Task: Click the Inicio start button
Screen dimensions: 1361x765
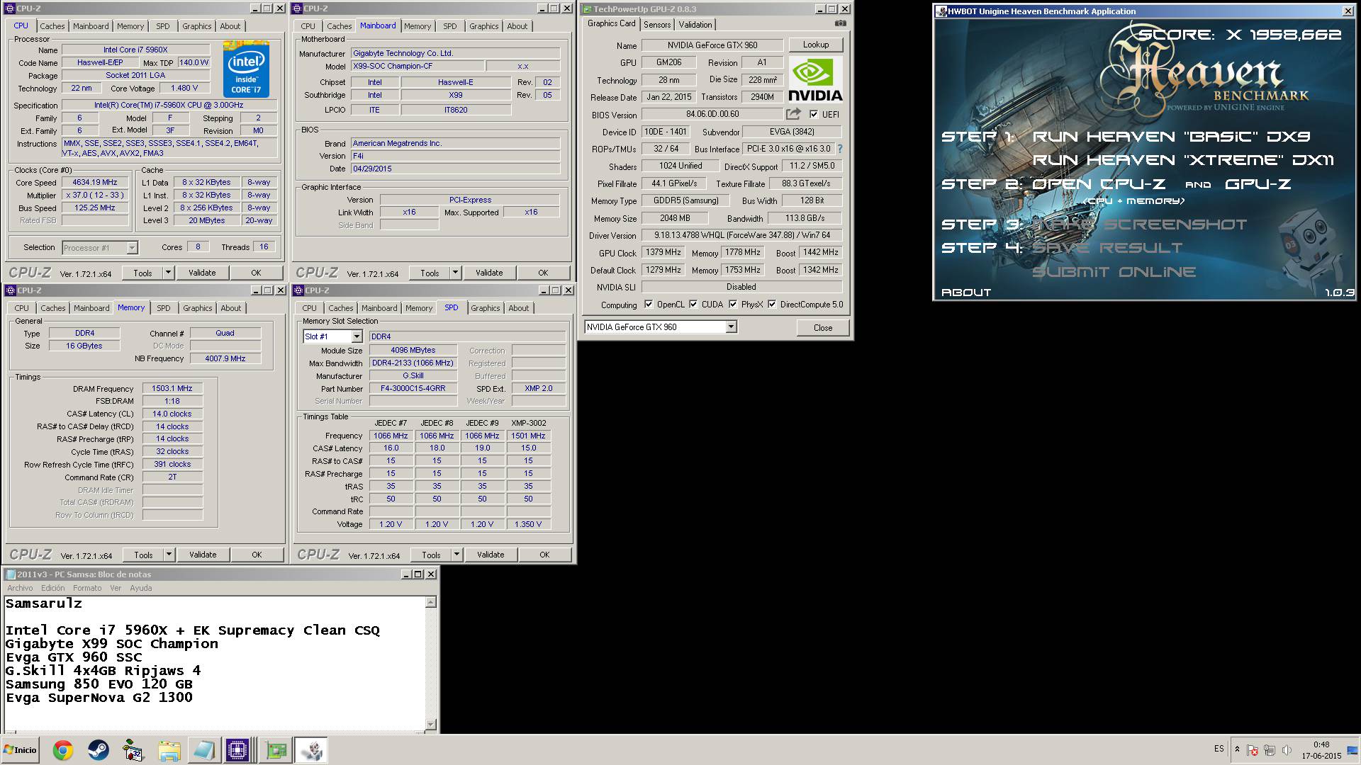Action: (21, 749)
